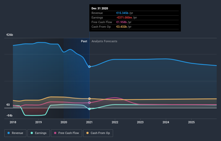Click the -€4b y-axis label
This screenshot has height=141, width=221.
9,115
